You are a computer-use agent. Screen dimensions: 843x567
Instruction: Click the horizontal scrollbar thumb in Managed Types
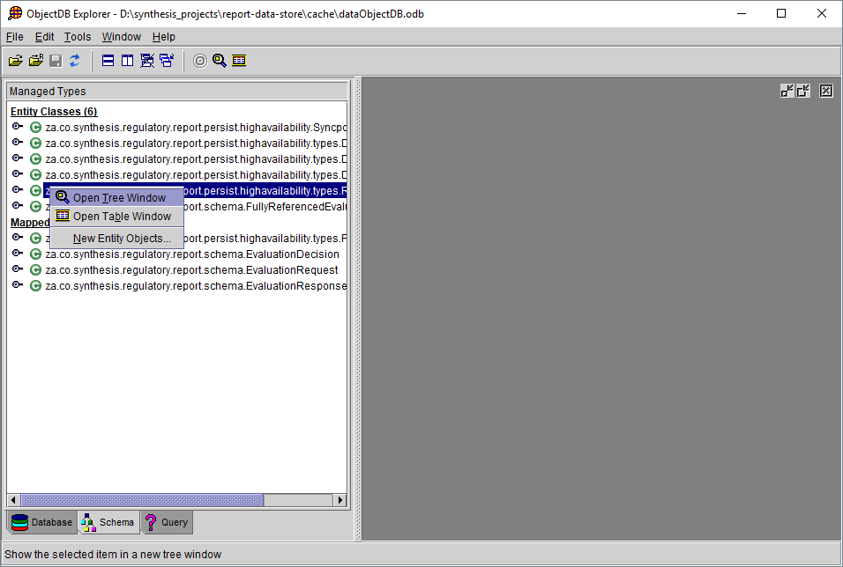(142, 500)
